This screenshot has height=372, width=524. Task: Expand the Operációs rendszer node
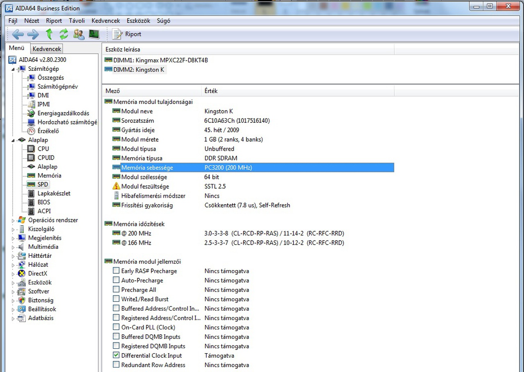tap(13, 221)
